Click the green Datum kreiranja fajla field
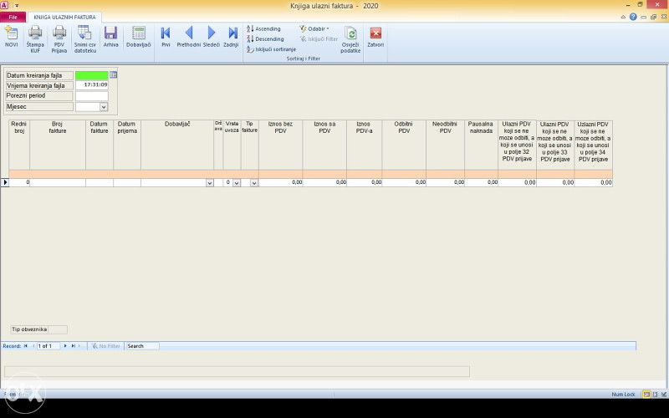 tap(92, 75)
